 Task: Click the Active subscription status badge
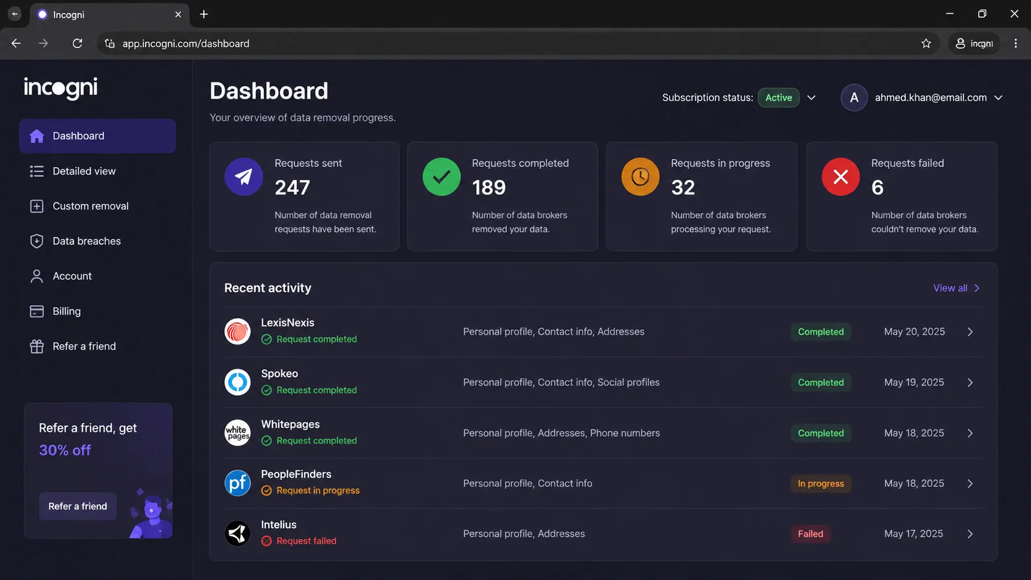coord(779,97)
